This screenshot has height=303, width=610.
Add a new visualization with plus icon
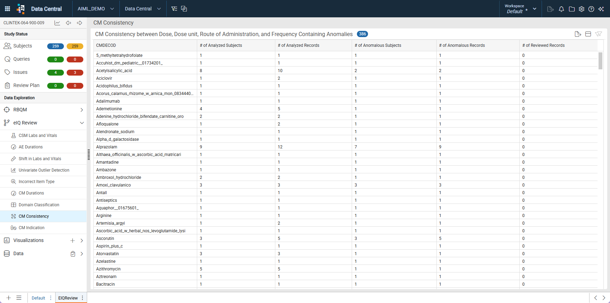click(73, 241)
